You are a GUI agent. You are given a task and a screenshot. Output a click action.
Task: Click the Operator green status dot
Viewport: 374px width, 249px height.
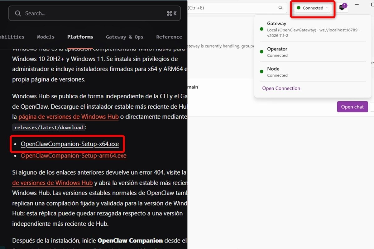click(261, 52)
